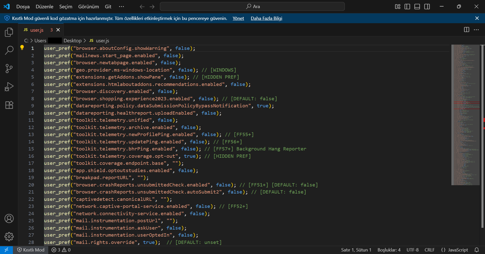Viewport: 485px width, 254px height.
Task: Open the C: breadcrumb segment
Action: coord(26,41)
